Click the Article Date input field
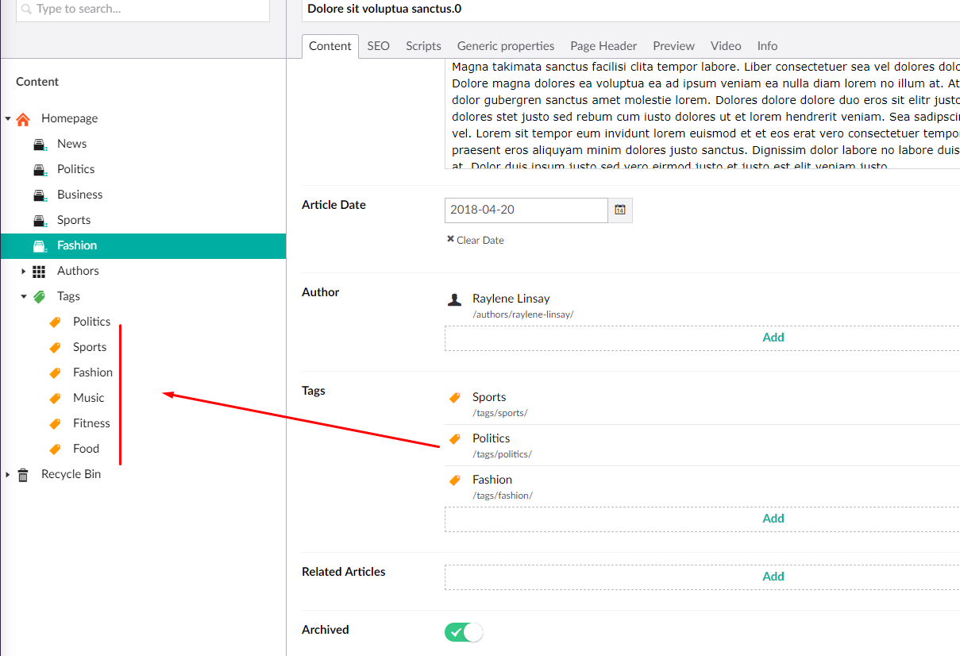960x656 pixels. [x=526, y=210]
